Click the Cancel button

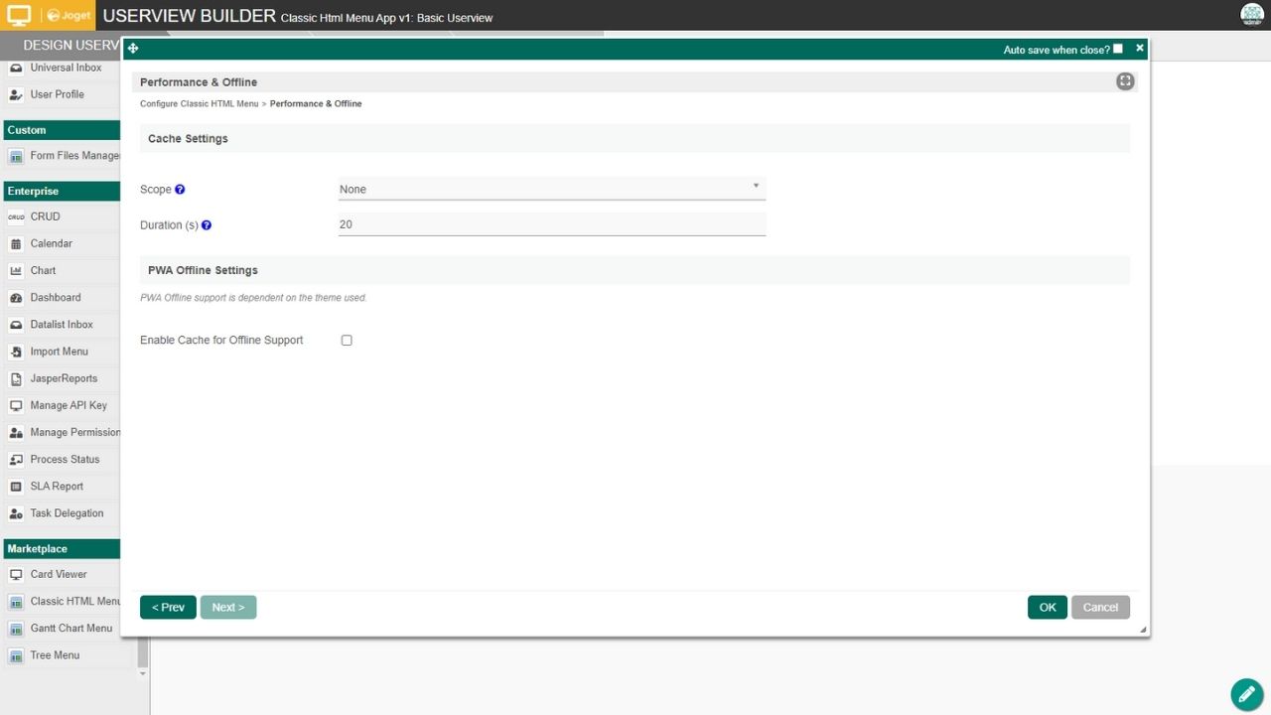pos(1100,608)
